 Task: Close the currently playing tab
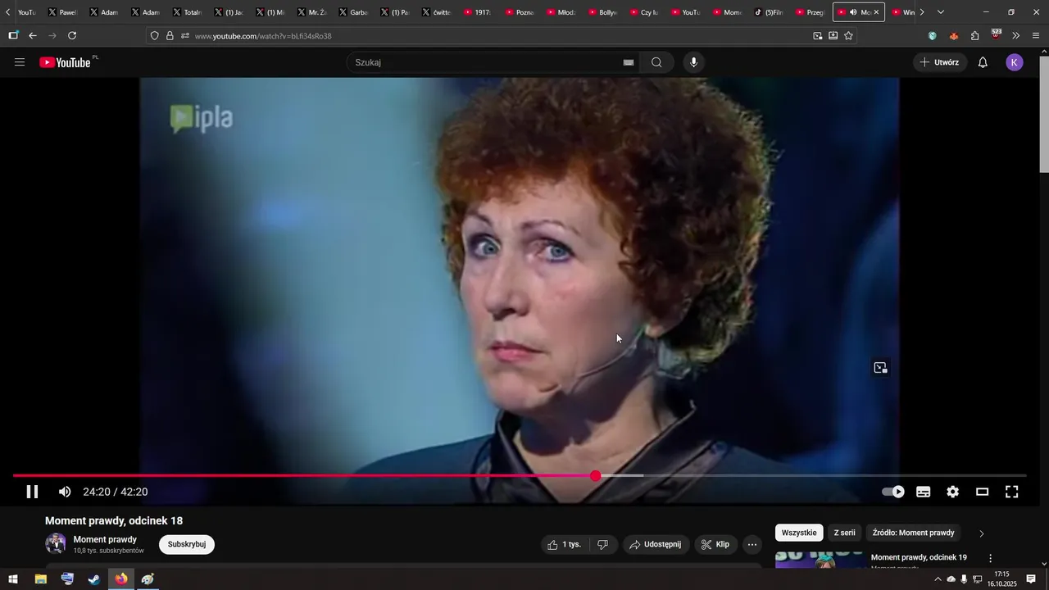[876, 12]
